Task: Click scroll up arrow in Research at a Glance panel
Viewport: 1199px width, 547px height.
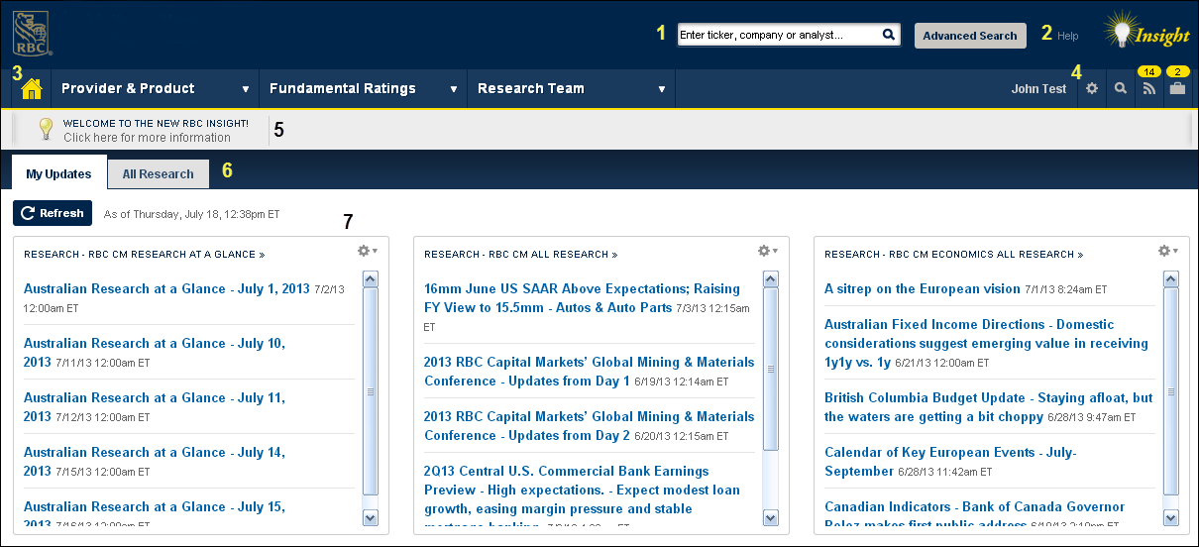Action: (371, 279)
